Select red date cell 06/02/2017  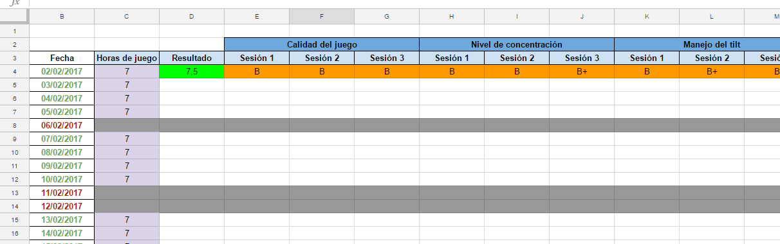point(62,125)
